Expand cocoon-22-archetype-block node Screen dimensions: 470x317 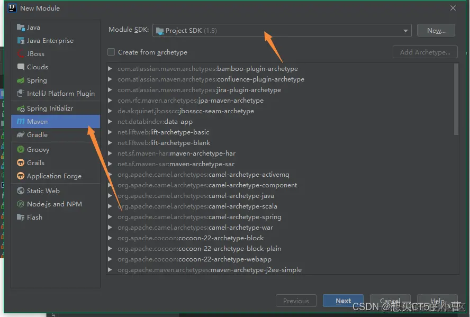(110, 238)
